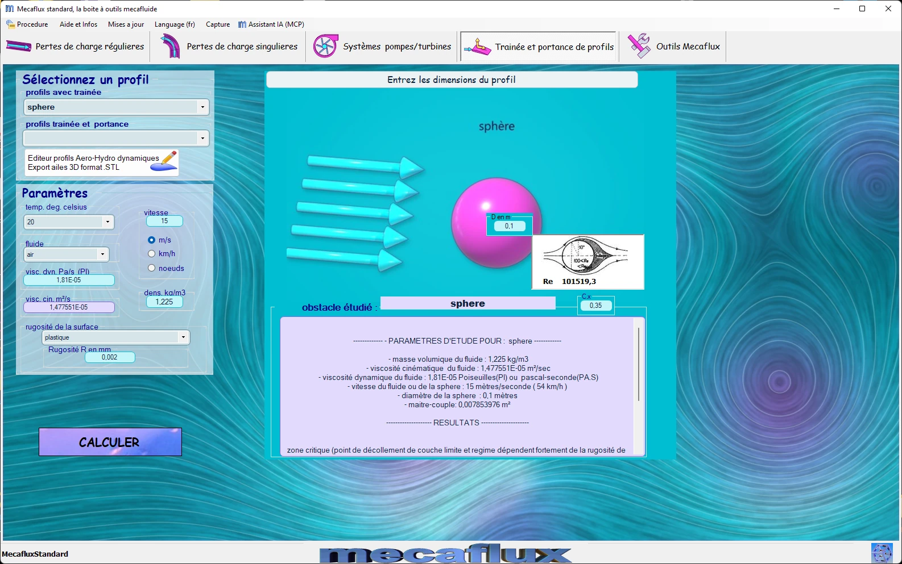Click the obstacle étudié sphere field
Screen dimensions: 902x564
(467, 303)
